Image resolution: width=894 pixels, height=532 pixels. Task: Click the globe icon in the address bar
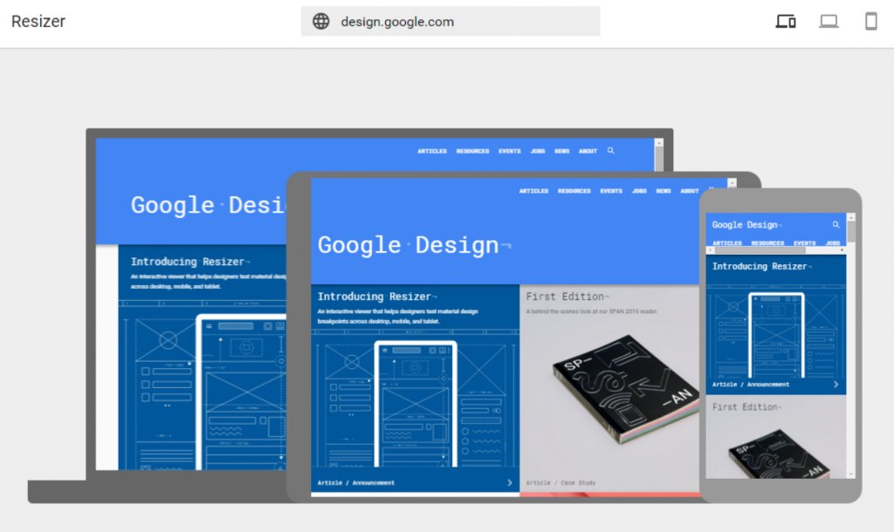pos(322,21)
